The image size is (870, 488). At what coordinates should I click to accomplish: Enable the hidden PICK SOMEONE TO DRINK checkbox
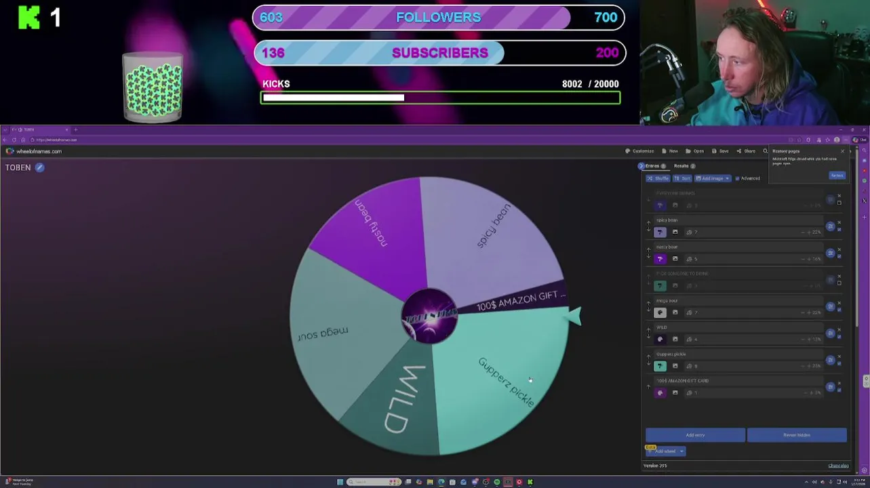[x=839, y=283]
